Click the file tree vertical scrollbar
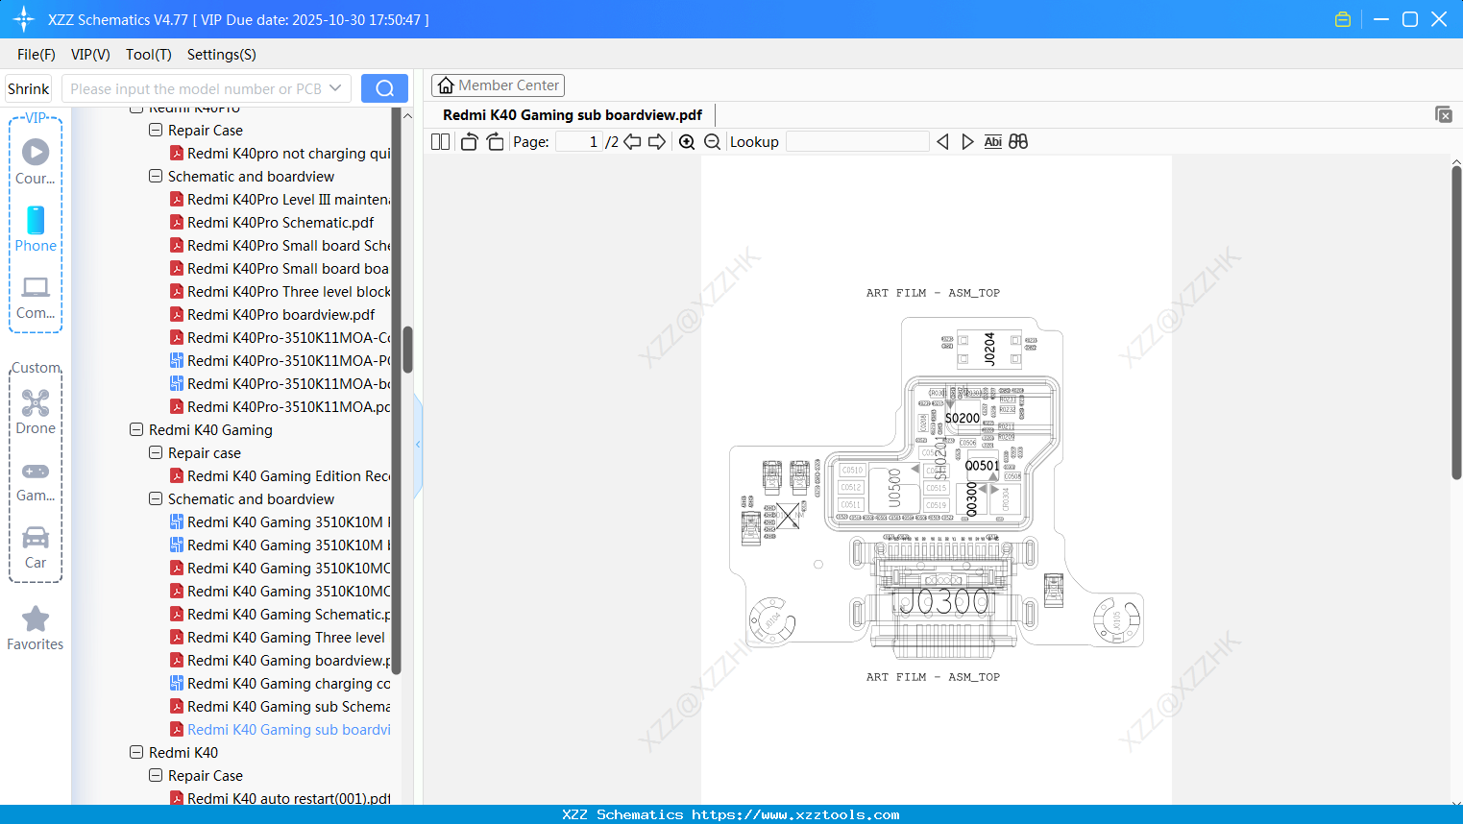The image size is (1463, 824). (407, 350)
